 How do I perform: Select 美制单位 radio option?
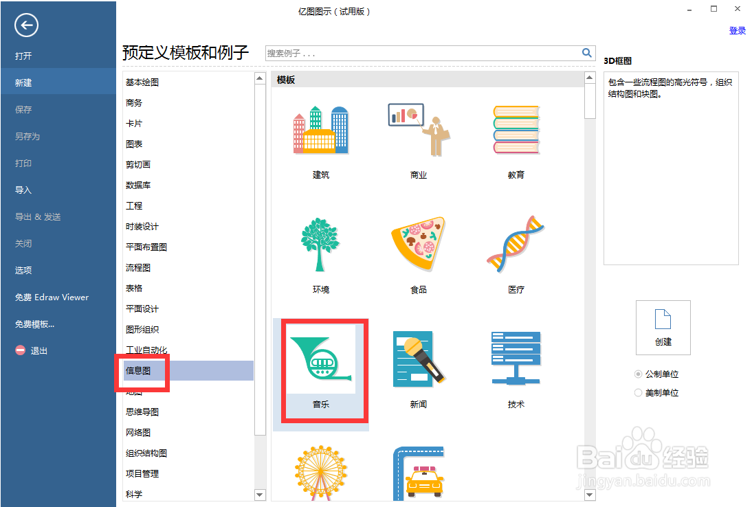pos(638,392)
